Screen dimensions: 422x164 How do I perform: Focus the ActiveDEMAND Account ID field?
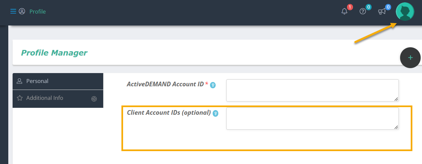(x=312, y=90)
